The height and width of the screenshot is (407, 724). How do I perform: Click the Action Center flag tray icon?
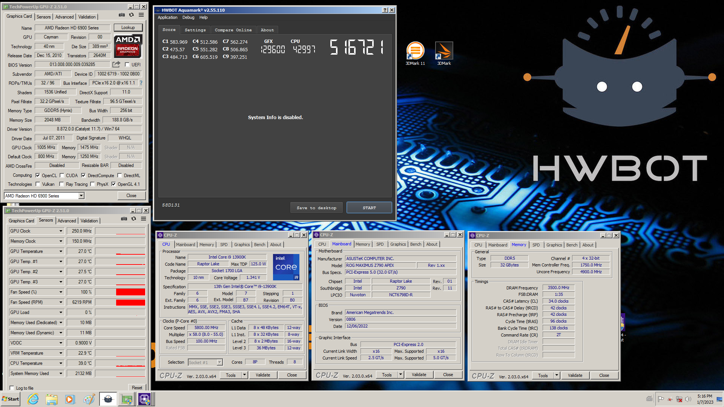click(x=661, y=399)
